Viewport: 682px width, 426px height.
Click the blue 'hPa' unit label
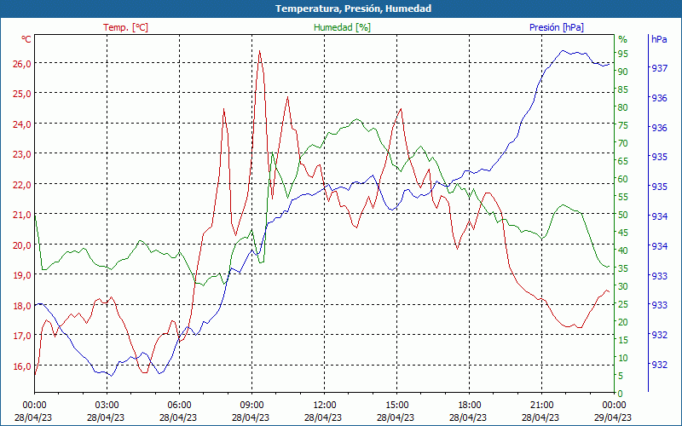pos(659,39)
